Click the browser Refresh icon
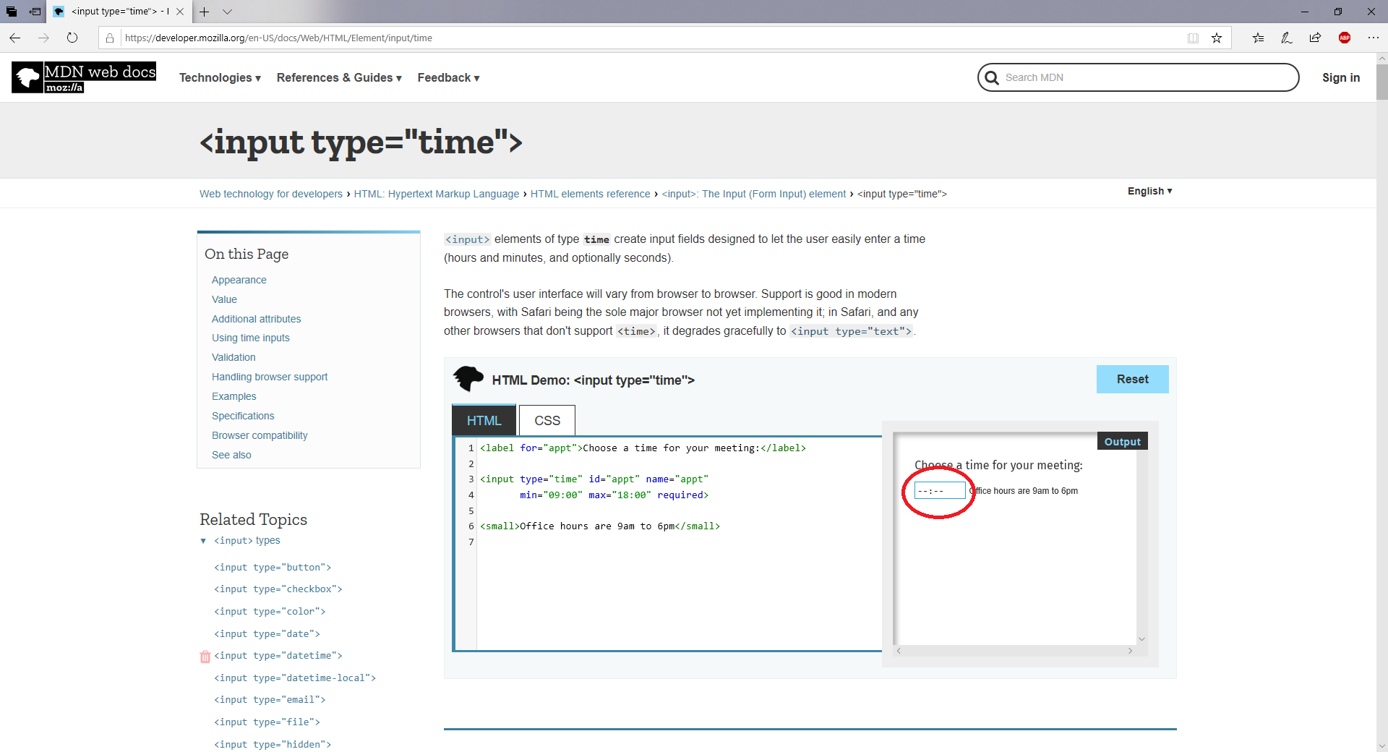 [72, 38]
